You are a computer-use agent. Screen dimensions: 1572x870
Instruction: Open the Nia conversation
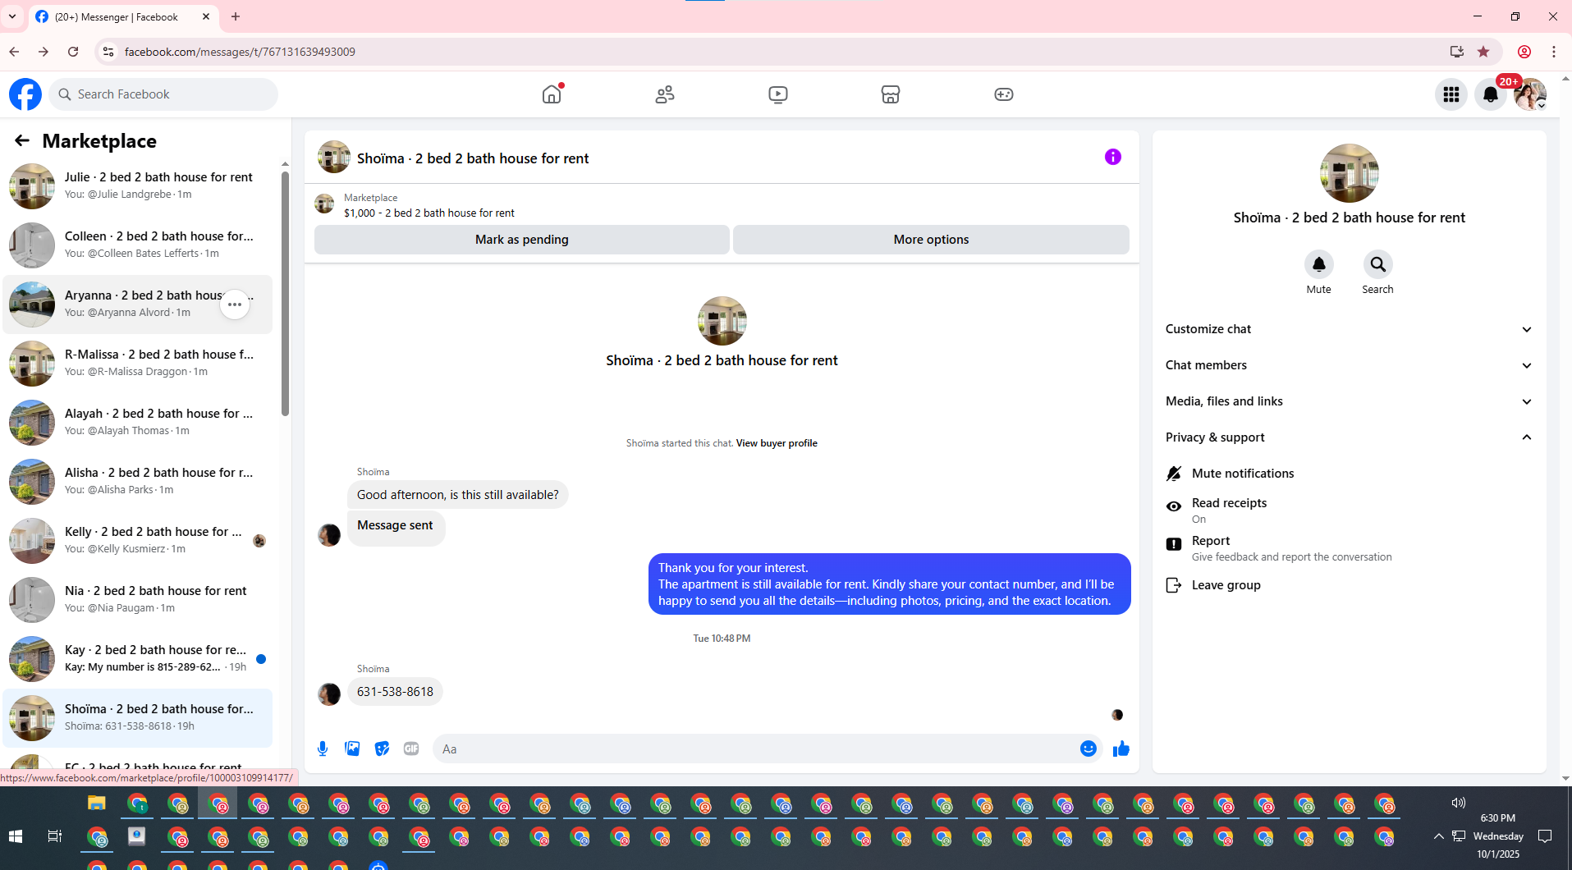tap(138, 600)
